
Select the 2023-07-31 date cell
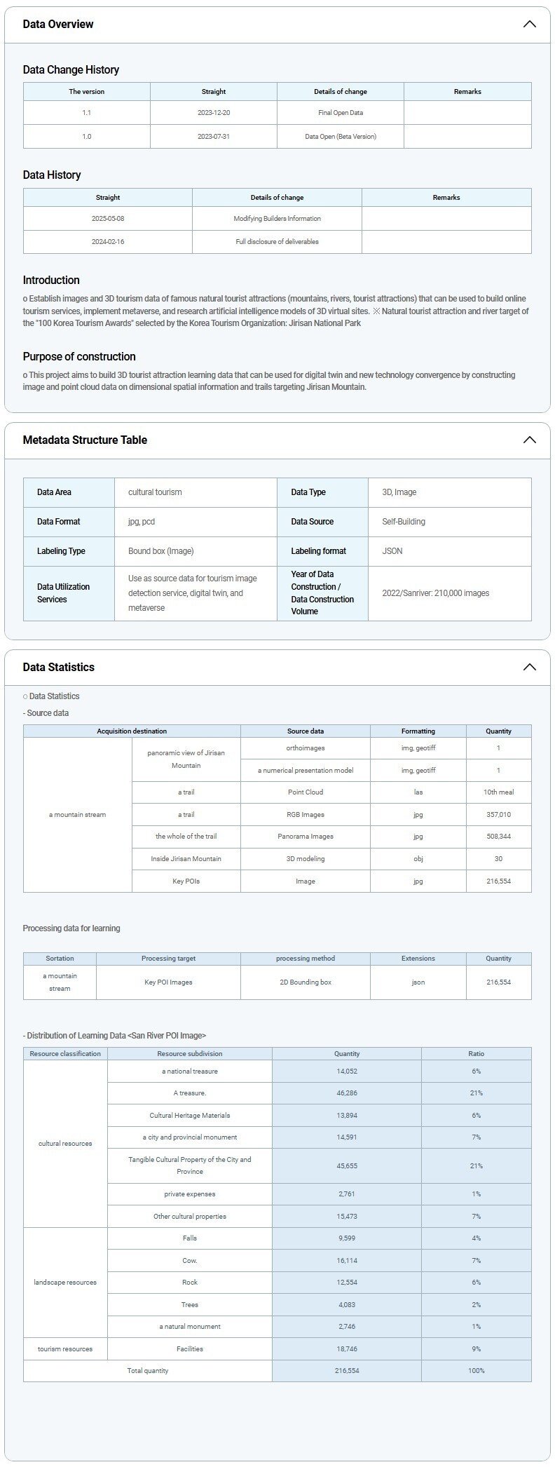tap(213, 136)
